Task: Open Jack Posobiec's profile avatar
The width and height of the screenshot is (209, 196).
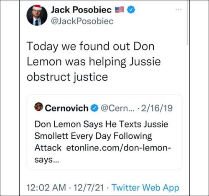Action: (37, 15)
